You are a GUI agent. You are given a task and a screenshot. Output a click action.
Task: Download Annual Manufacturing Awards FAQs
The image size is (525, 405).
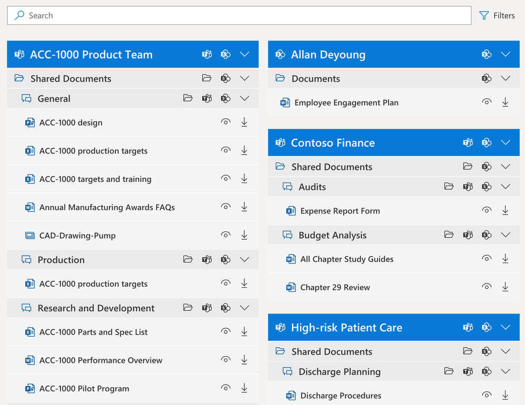[244, 207]
